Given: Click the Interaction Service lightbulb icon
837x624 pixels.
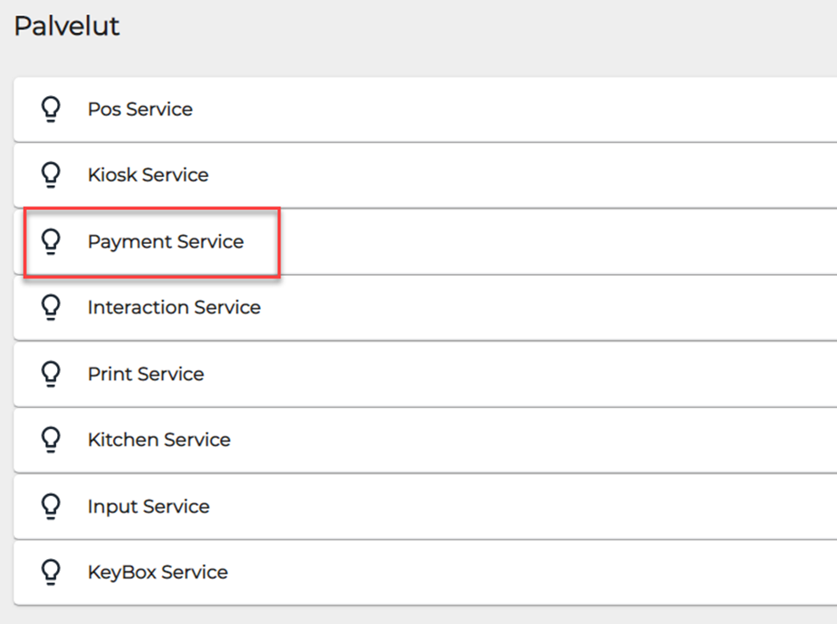Looking at the screenshot, I should (52, 308).
